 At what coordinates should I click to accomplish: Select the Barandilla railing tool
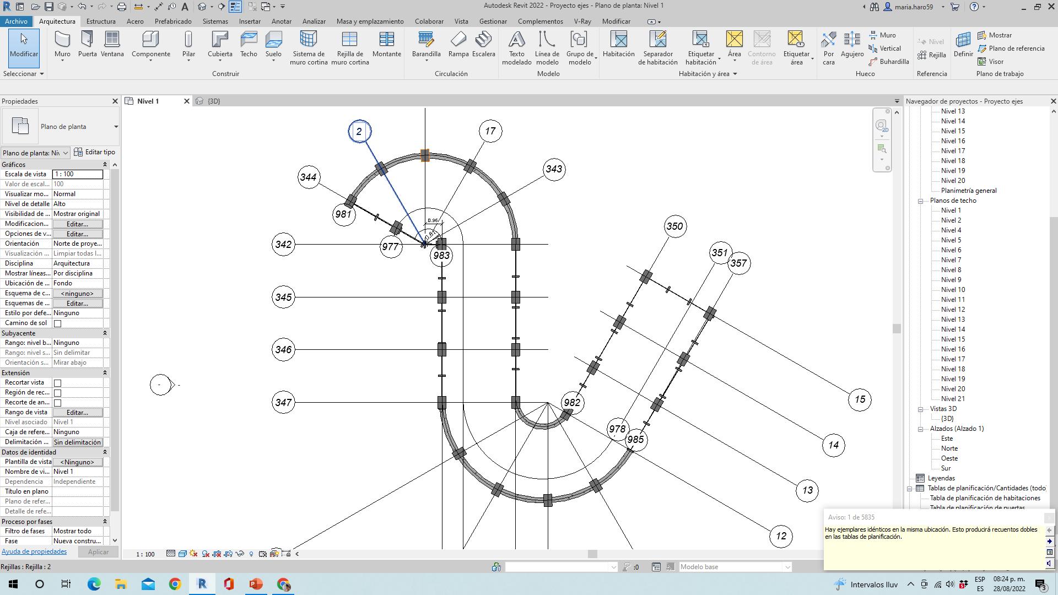[x=426, y=45]
